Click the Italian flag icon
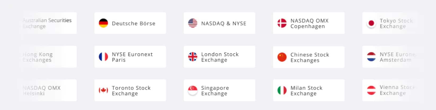The height and width of the screenshot is (110, 436). 282,90
